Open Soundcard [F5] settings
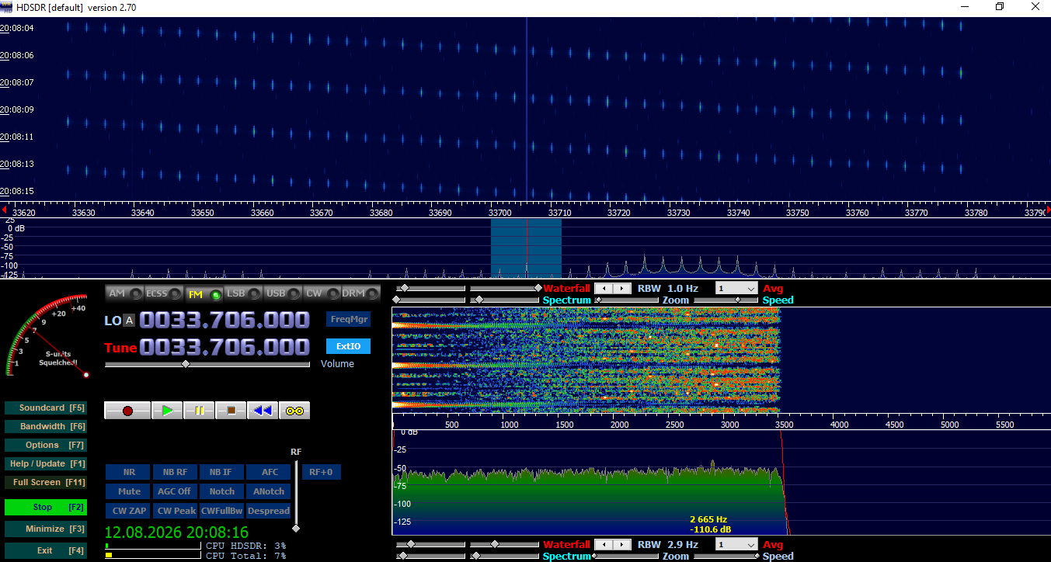 pyautogui.click(x=45, y=408)
